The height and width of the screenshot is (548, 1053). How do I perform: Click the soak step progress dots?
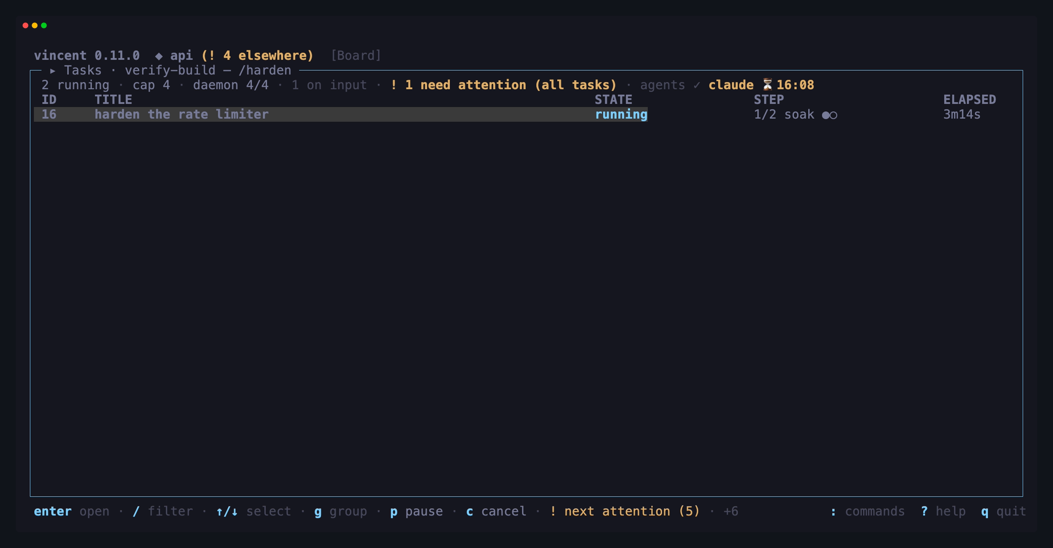(830, 115)
